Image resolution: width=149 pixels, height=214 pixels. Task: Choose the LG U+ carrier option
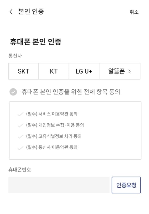tap(84, 71)
